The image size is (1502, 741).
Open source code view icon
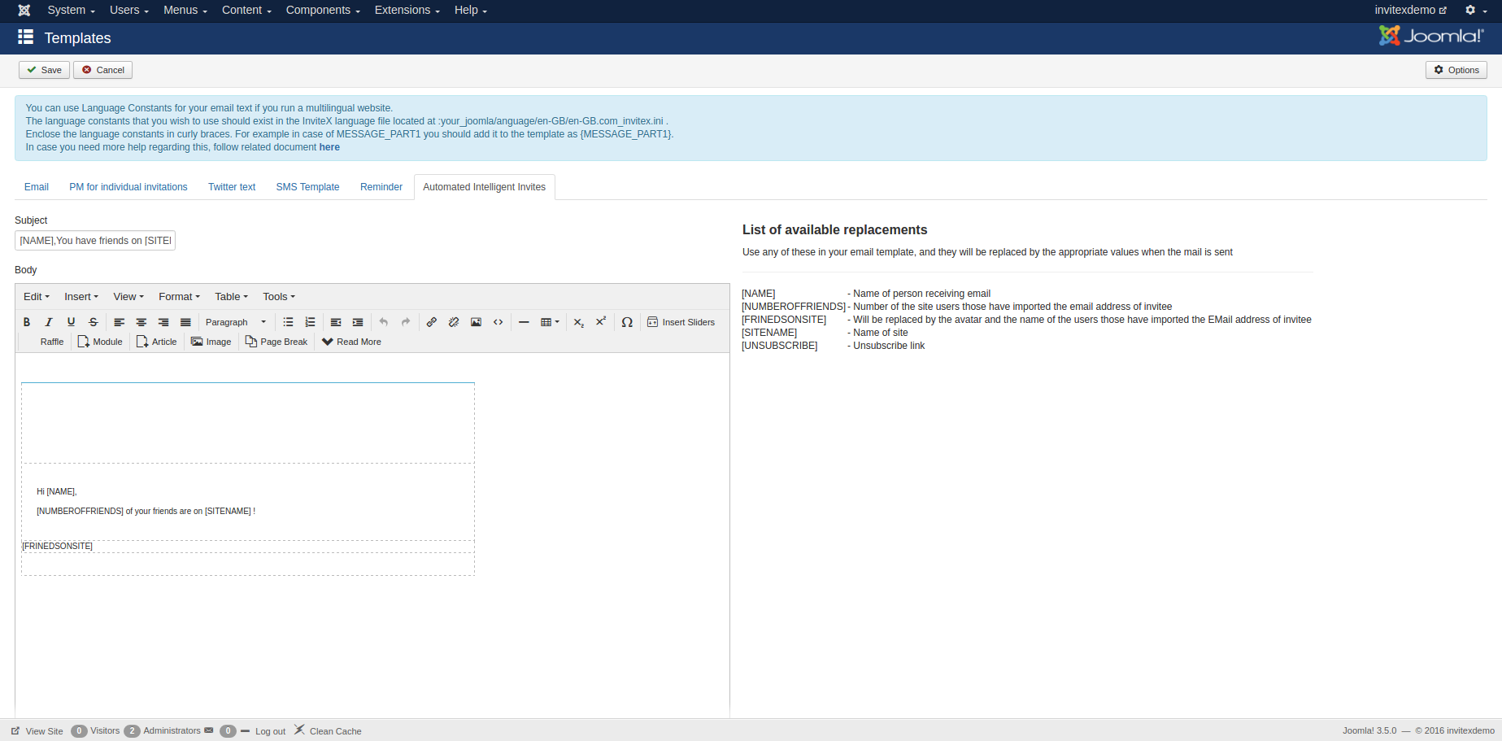[498, 322]
